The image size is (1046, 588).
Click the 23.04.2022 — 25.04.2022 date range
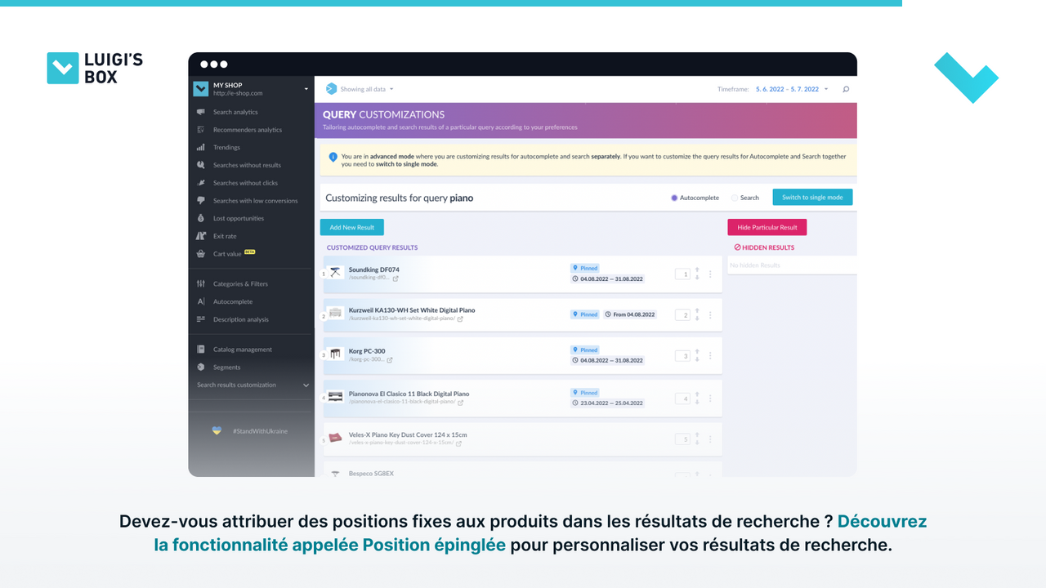(x=608, y=403)
